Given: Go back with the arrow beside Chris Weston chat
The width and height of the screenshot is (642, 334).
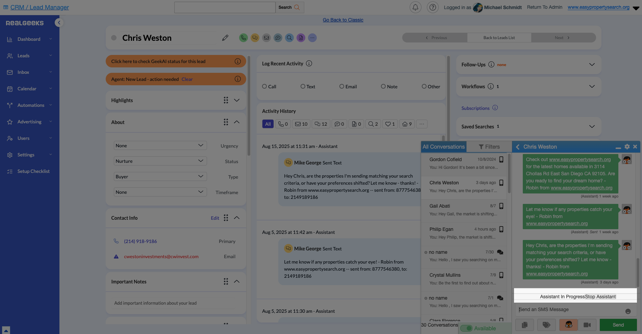Looking at the screenshot, I should point(518,147).
